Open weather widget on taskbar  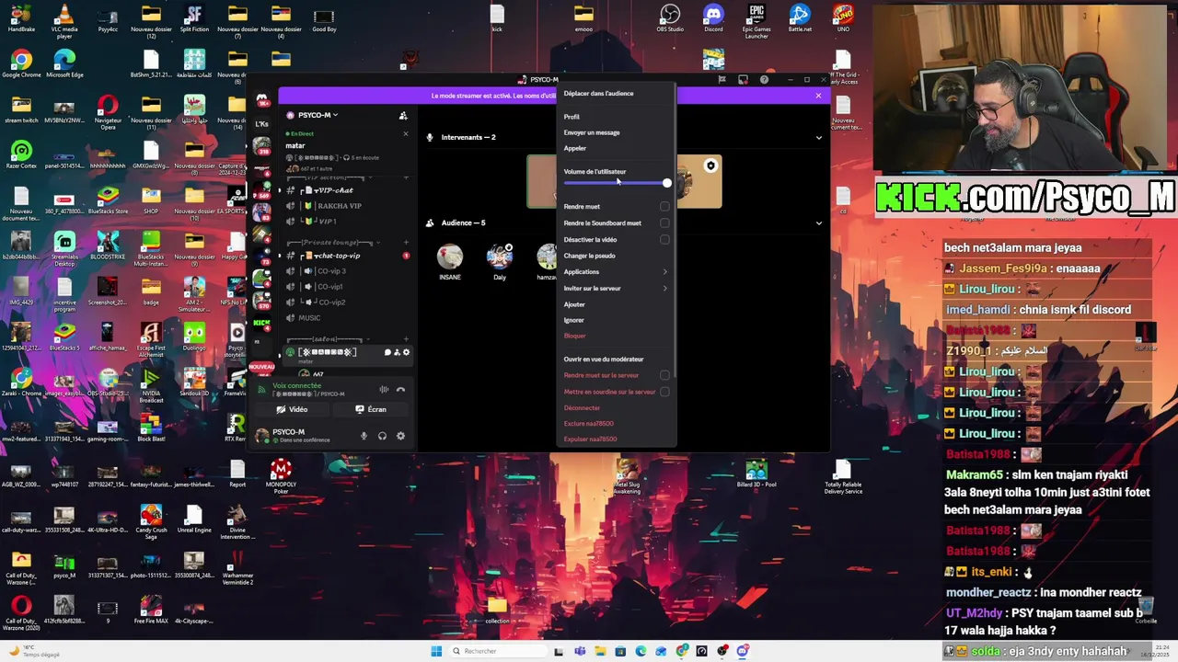coord(33,651)
